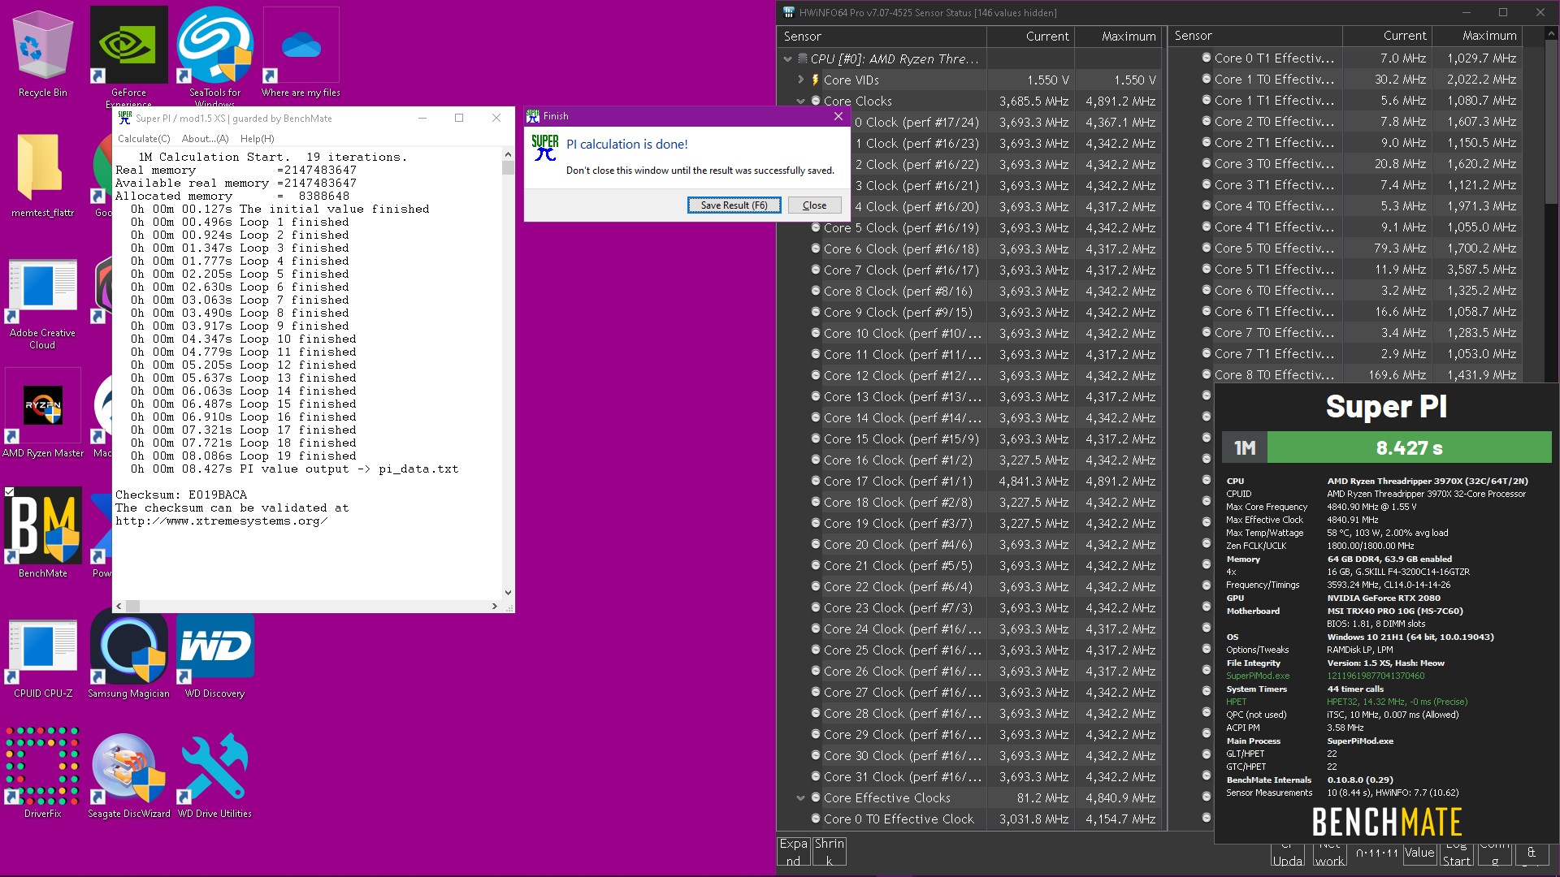This screenshot has height=877, width=1560.
Task: Click the Super PI window title icon
Action: click(124, 118)
